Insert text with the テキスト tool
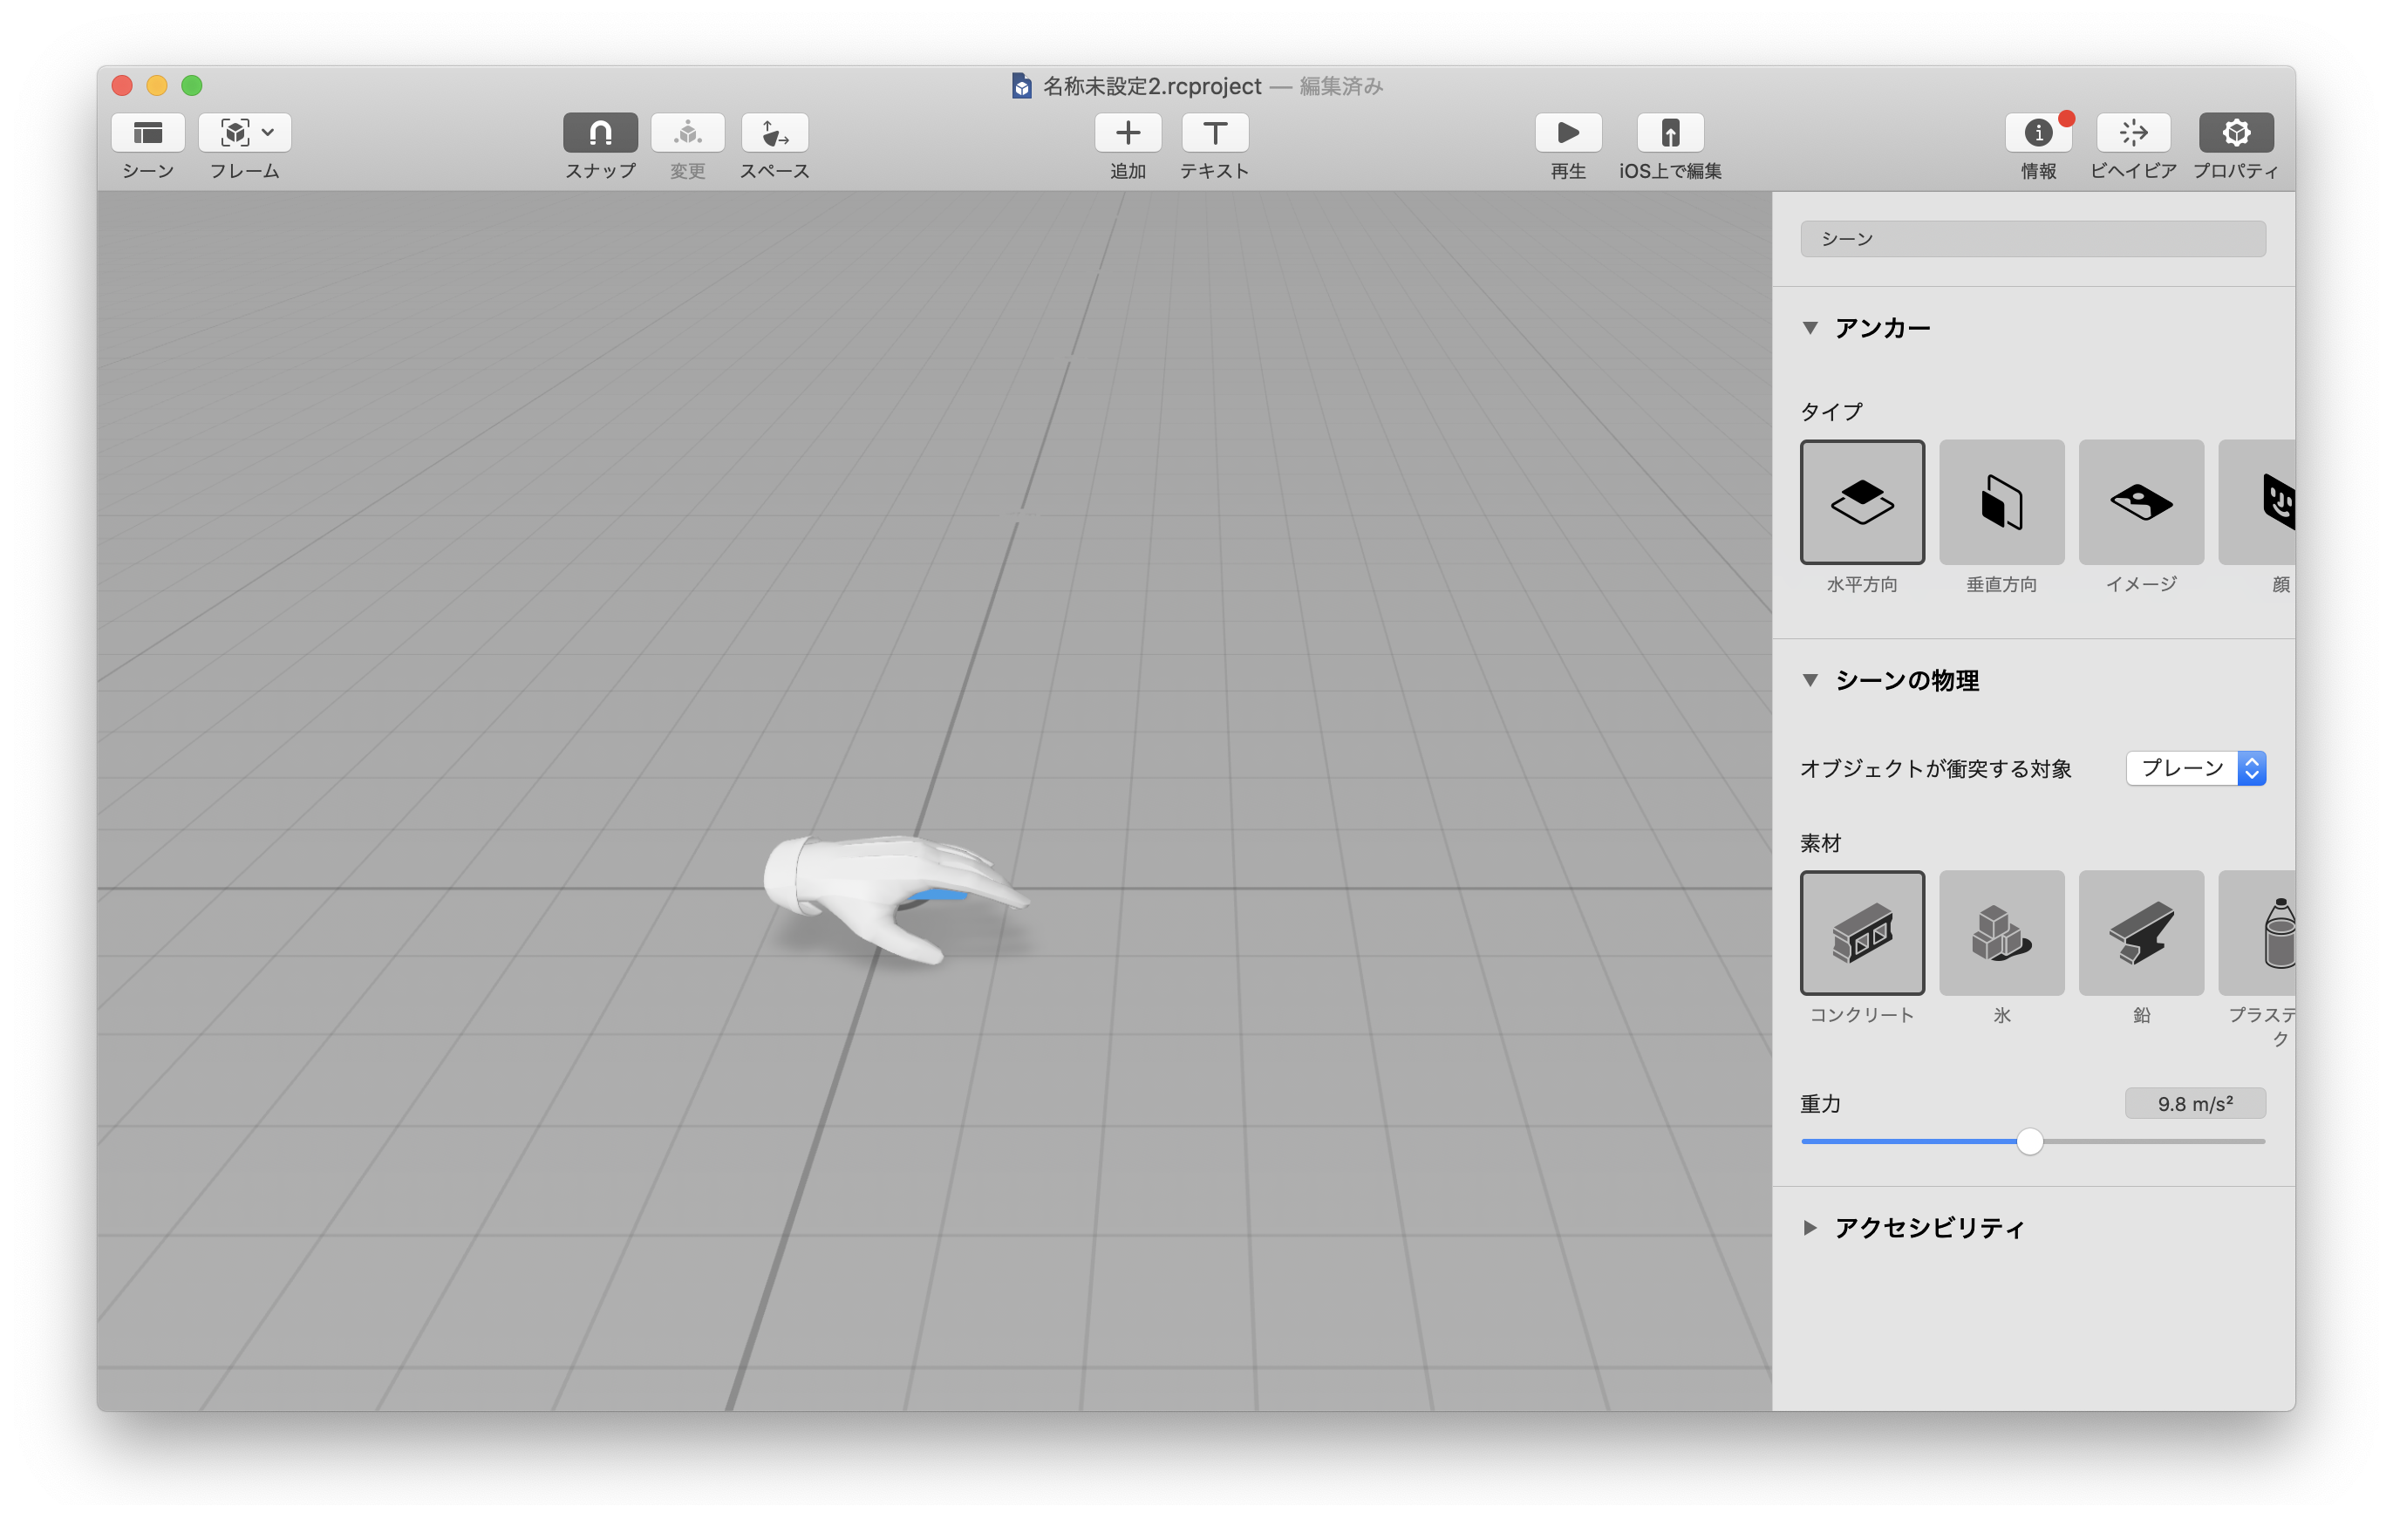The height and width of the screenshot is (1540, 2393). 1214,133
